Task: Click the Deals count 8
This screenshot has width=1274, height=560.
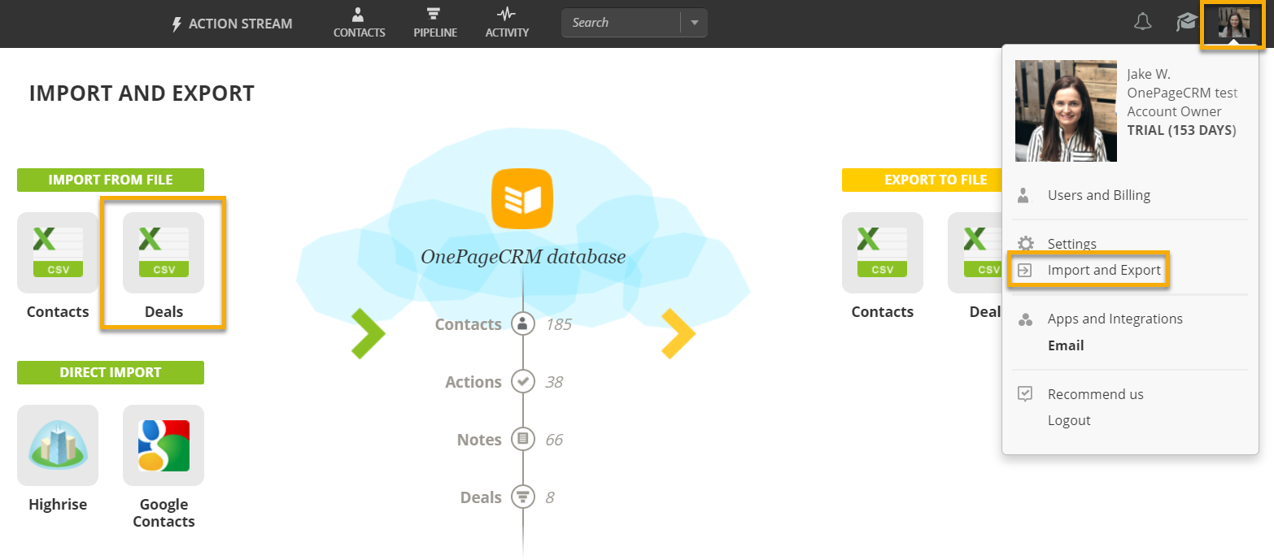Action: pyautogui.click(x=550, y=497)
